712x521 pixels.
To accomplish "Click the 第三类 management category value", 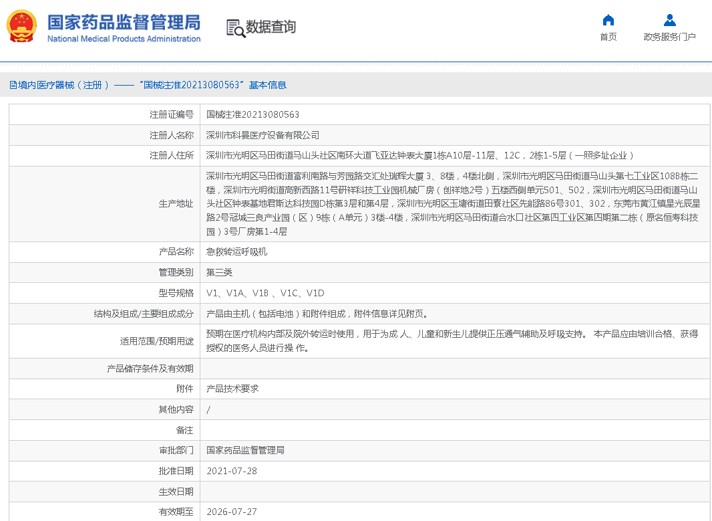I will pos(219,272).
